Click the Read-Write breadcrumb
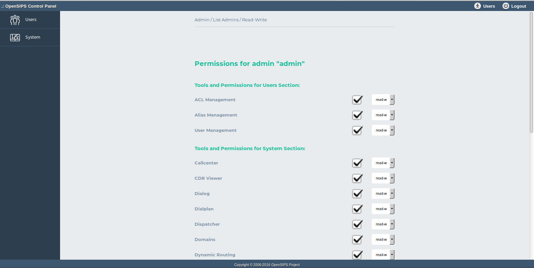This screenshot has height=268, width=534. (x=254, y=20)
